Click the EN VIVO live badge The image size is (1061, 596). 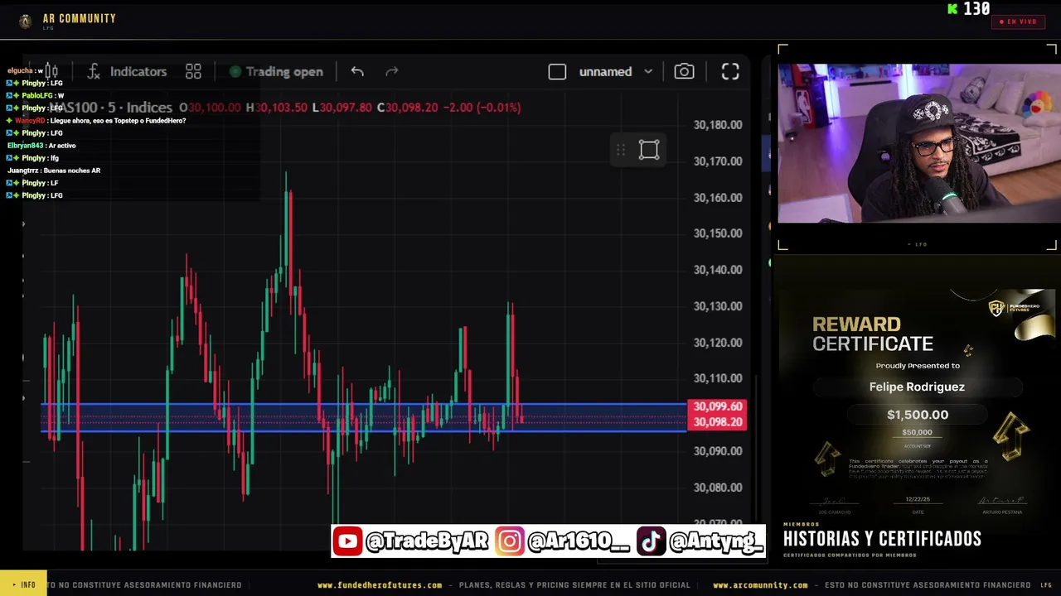[x=1018, y=22]
